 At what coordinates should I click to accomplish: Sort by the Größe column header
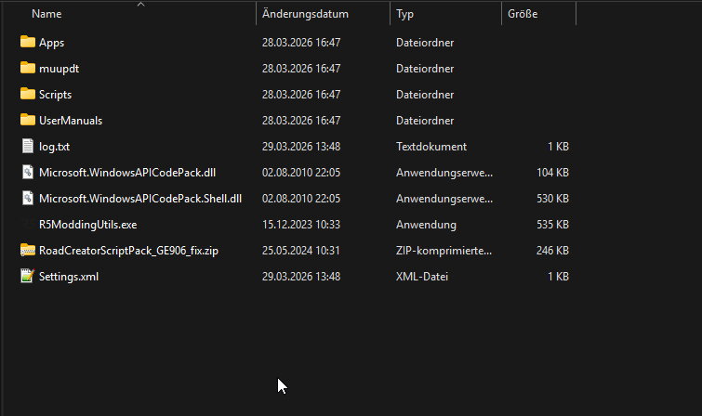(523, 15)
